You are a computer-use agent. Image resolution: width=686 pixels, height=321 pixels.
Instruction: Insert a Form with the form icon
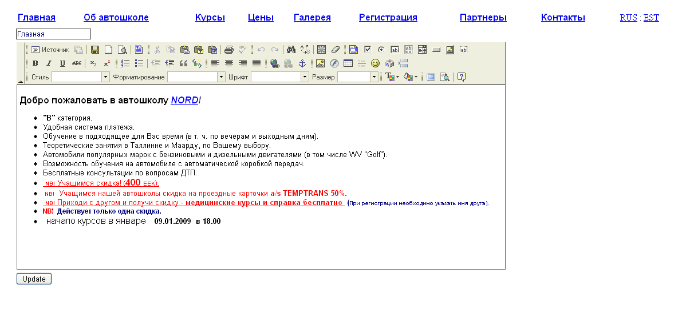point(353,50)
